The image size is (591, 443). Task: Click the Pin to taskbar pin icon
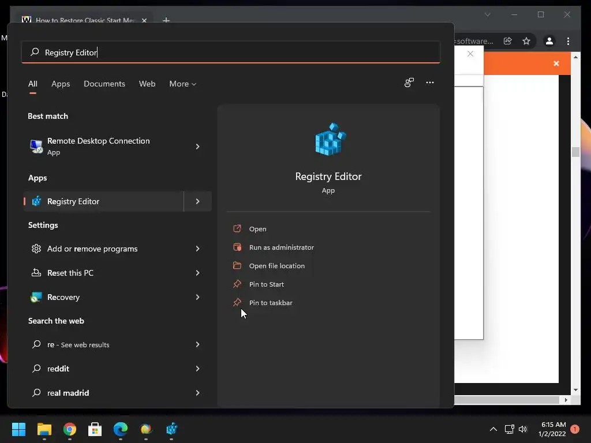(237, 302)
